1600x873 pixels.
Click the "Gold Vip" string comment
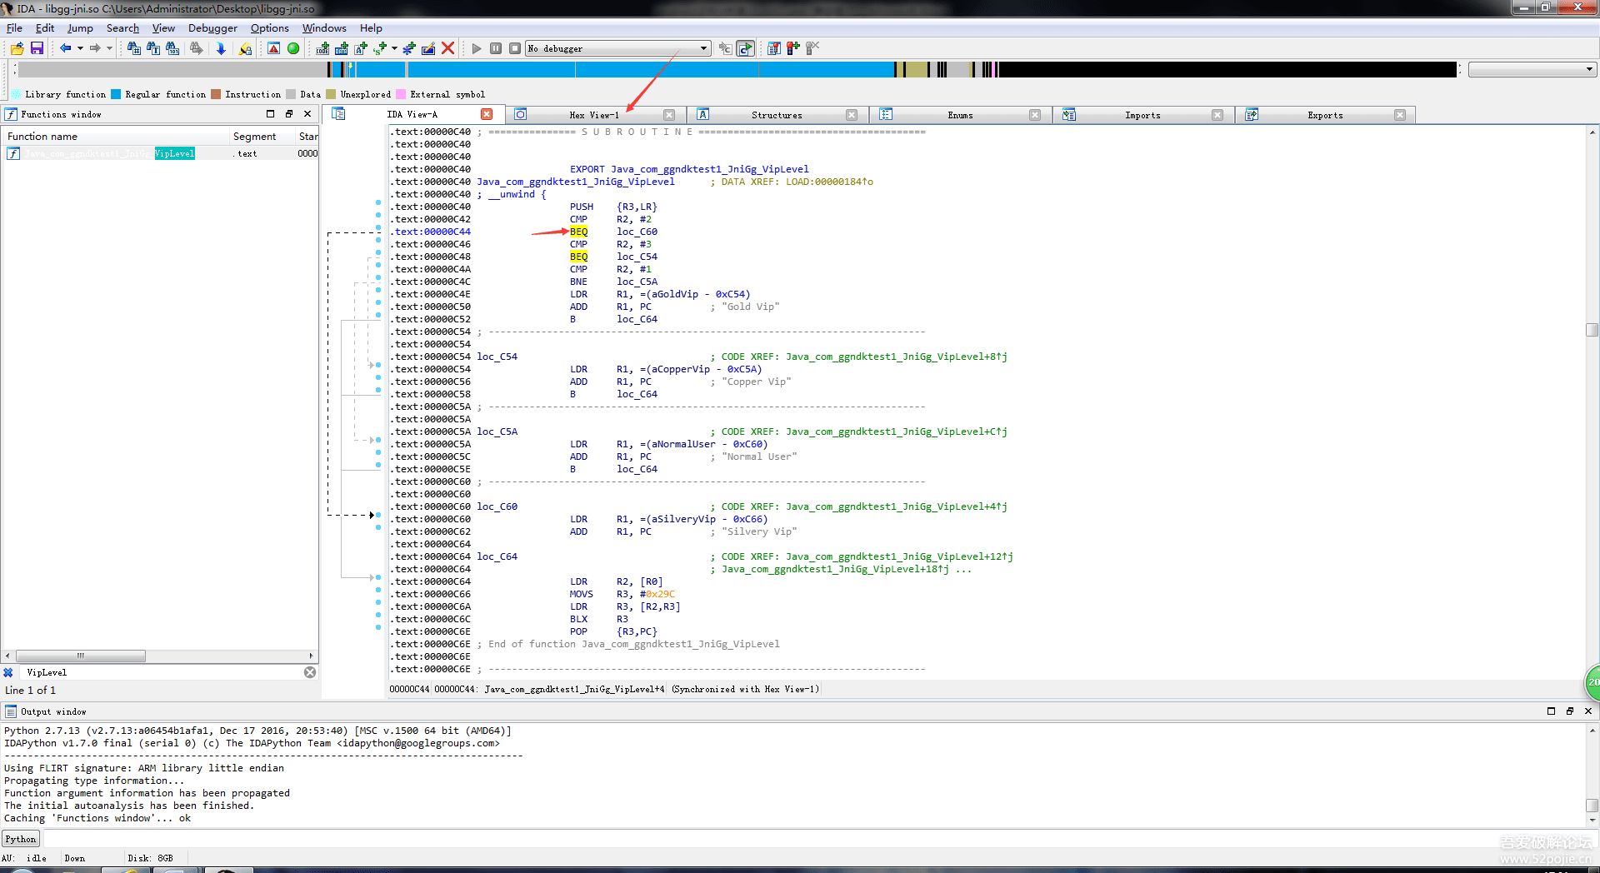pos(750,307)
